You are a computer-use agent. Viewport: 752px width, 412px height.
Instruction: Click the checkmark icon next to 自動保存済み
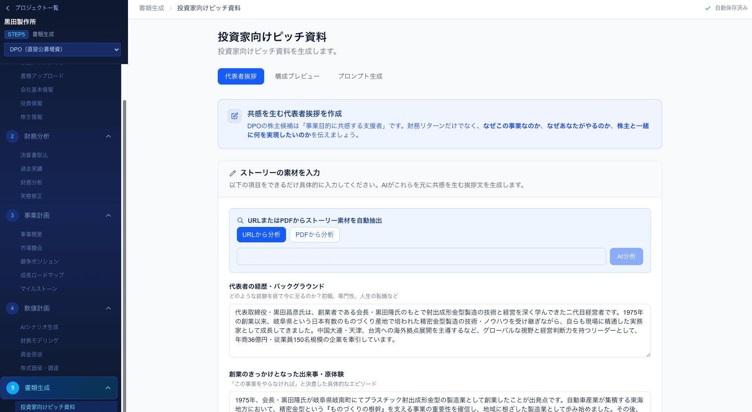point(707,8)
